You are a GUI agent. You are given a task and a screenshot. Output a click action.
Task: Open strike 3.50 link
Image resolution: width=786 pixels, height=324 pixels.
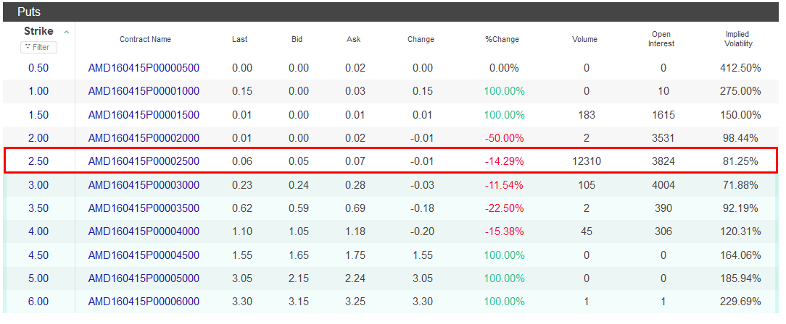click(38, 208)
